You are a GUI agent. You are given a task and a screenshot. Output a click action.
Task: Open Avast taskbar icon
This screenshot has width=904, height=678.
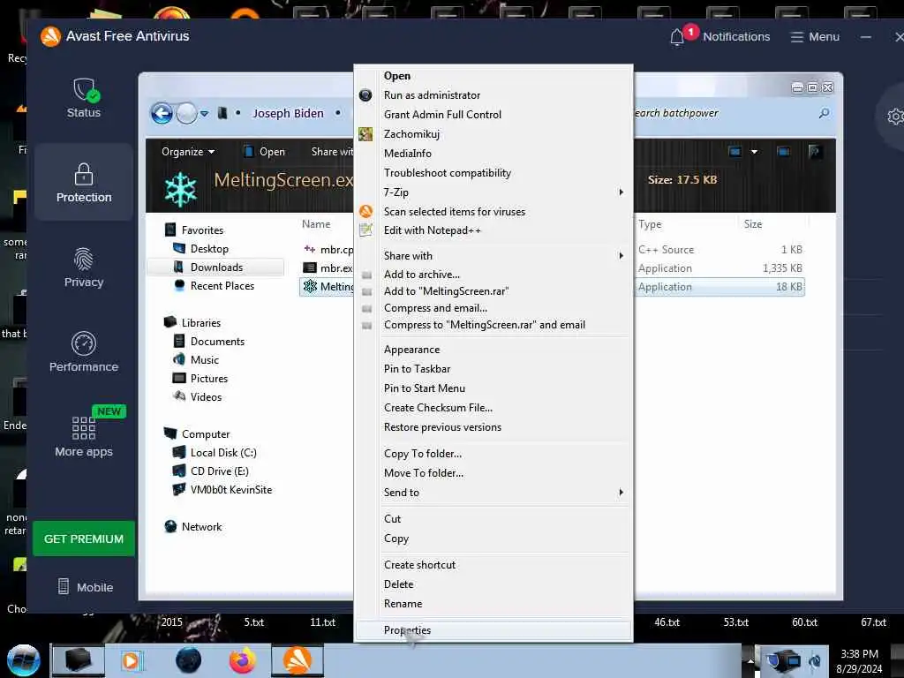click(x=298, y=660)
